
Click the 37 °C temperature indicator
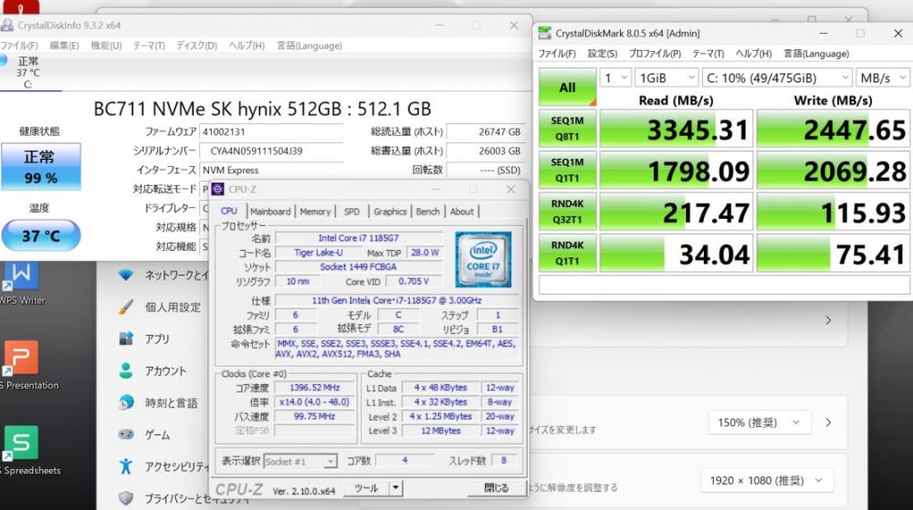(x=41, y=235)
